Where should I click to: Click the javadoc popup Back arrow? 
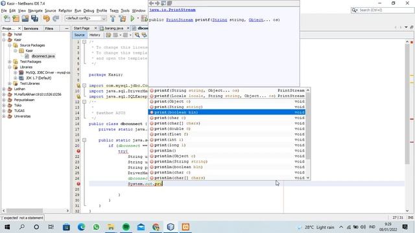pos(151,3)
